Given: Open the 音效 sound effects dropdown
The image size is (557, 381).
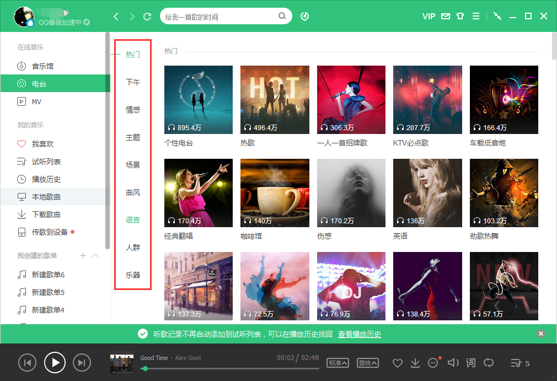Looking at the screenshot, I should (x=368, y=363).
